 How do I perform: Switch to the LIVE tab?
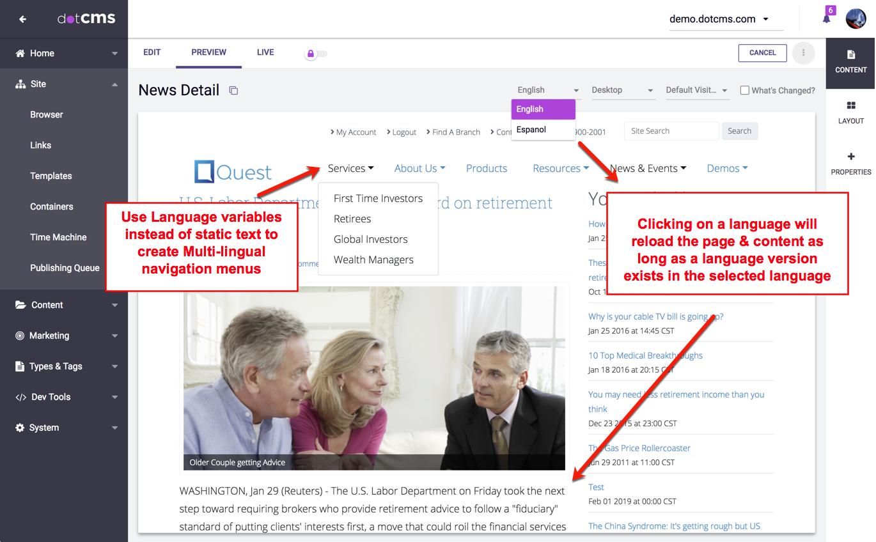[265, 52]
